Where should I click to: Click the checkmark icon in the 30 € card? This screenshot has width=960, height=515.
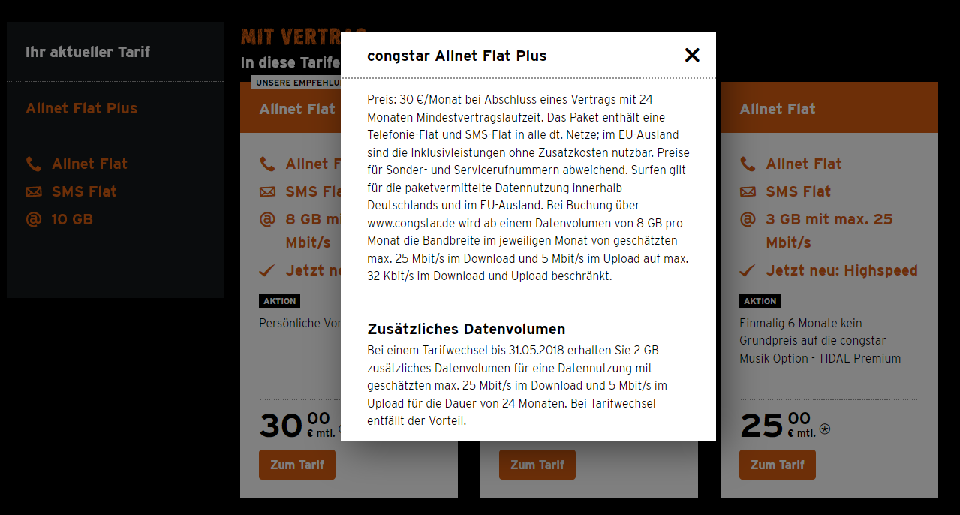coord(267,270)
